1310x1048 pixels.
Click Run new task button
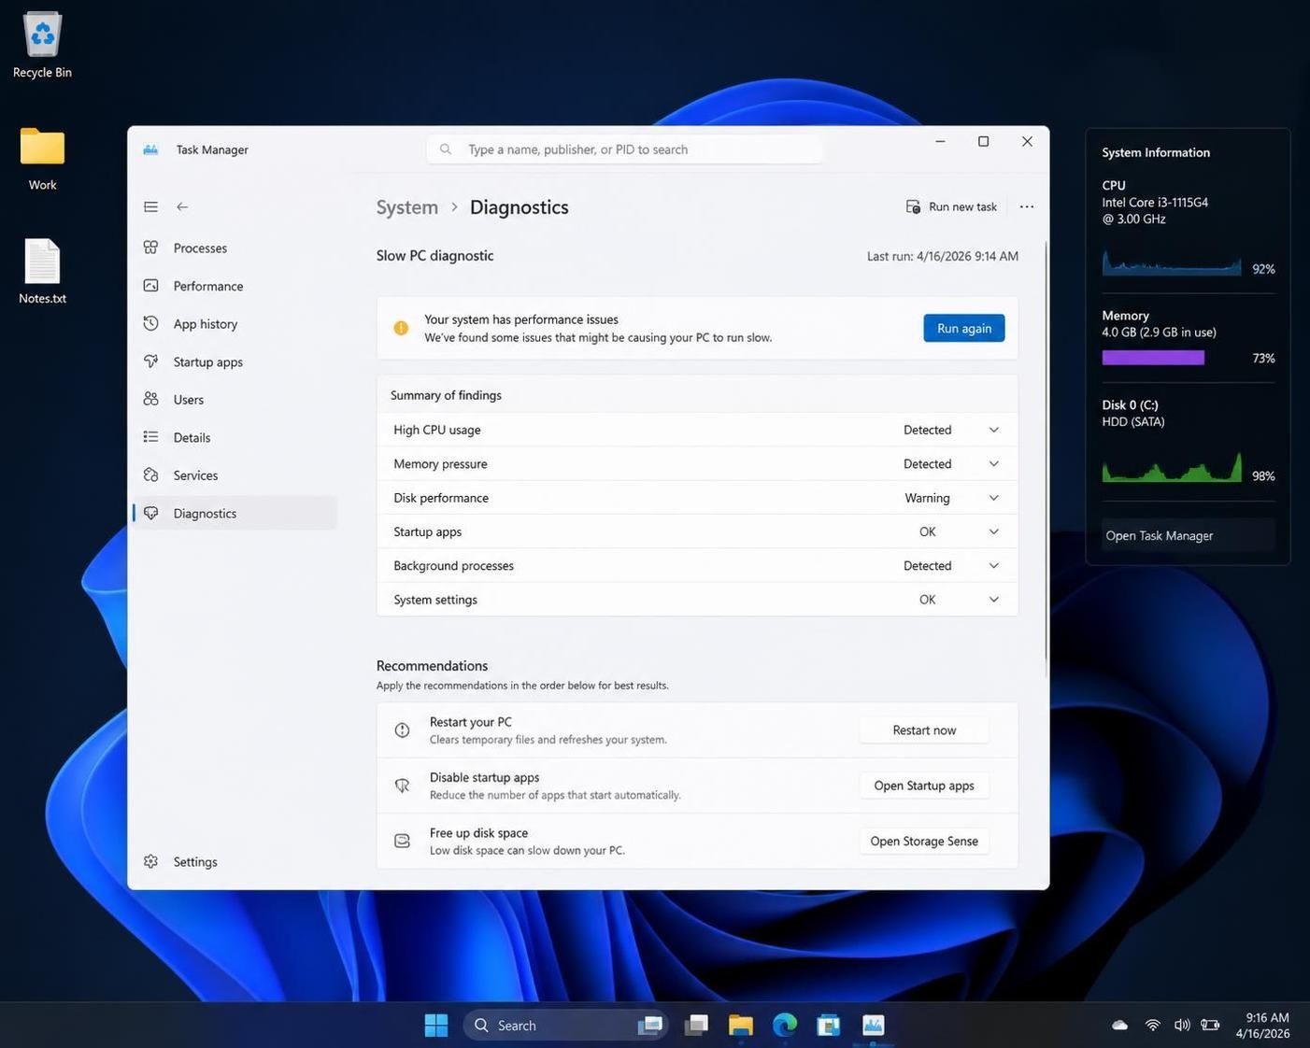pos(951,206)
